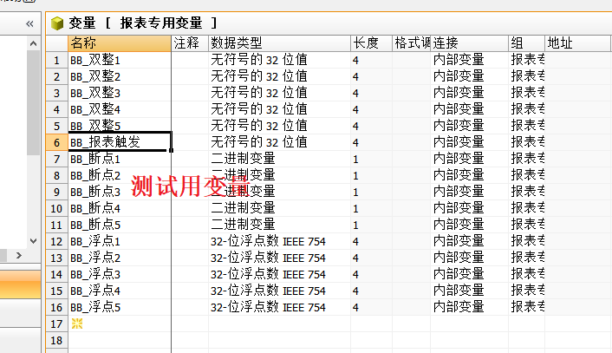Click the 连接 column header
Image resolution: width=612 pixels, height=353 pixels.
click(469, 42)
